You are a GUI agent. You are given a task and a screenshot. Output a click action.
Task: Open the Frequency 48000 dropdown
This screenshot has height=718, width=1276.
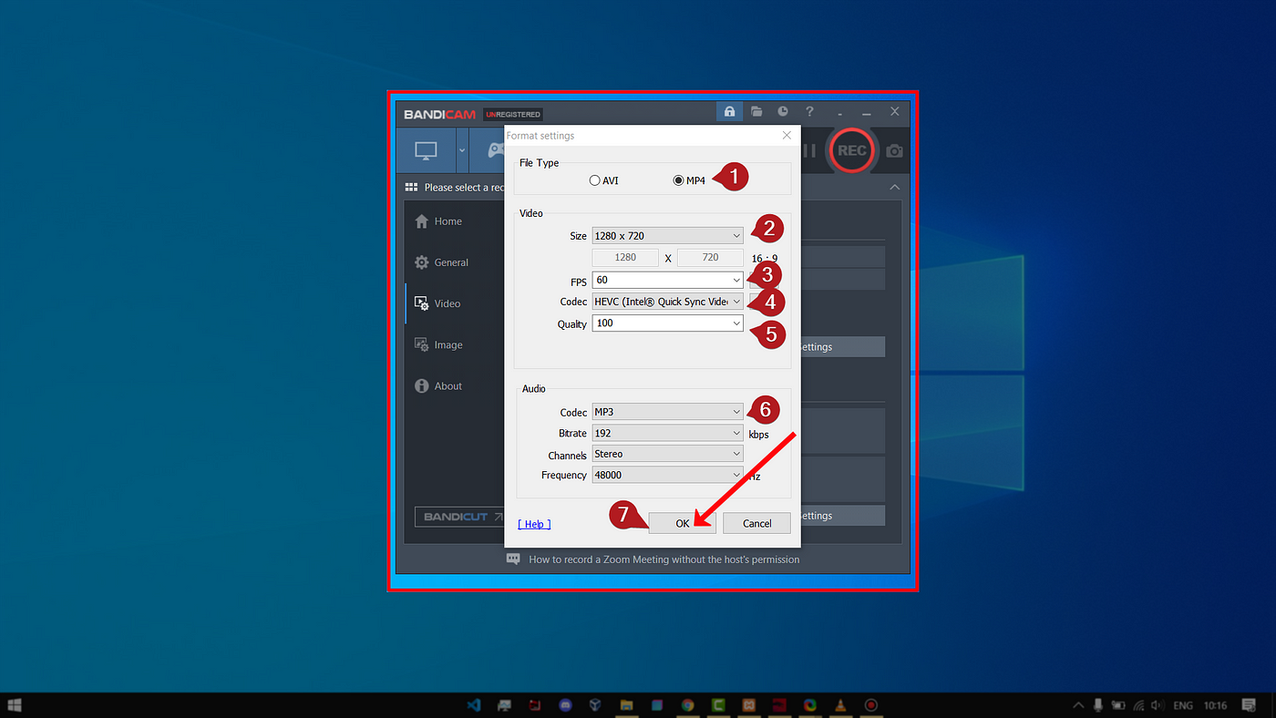tap(668, 475)
